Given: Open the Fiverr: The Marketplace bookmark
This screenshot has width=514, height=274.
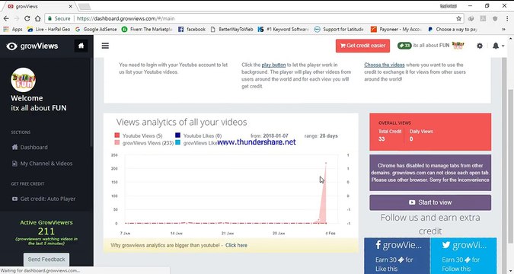Looking at the screenshot, I should coord(147,29).
